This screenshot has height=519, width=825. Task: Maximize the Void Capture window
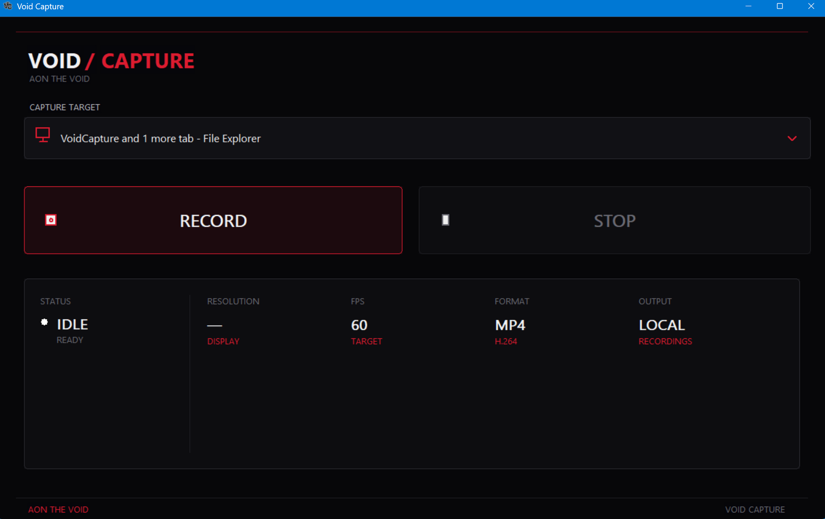[x=780, y=6]
